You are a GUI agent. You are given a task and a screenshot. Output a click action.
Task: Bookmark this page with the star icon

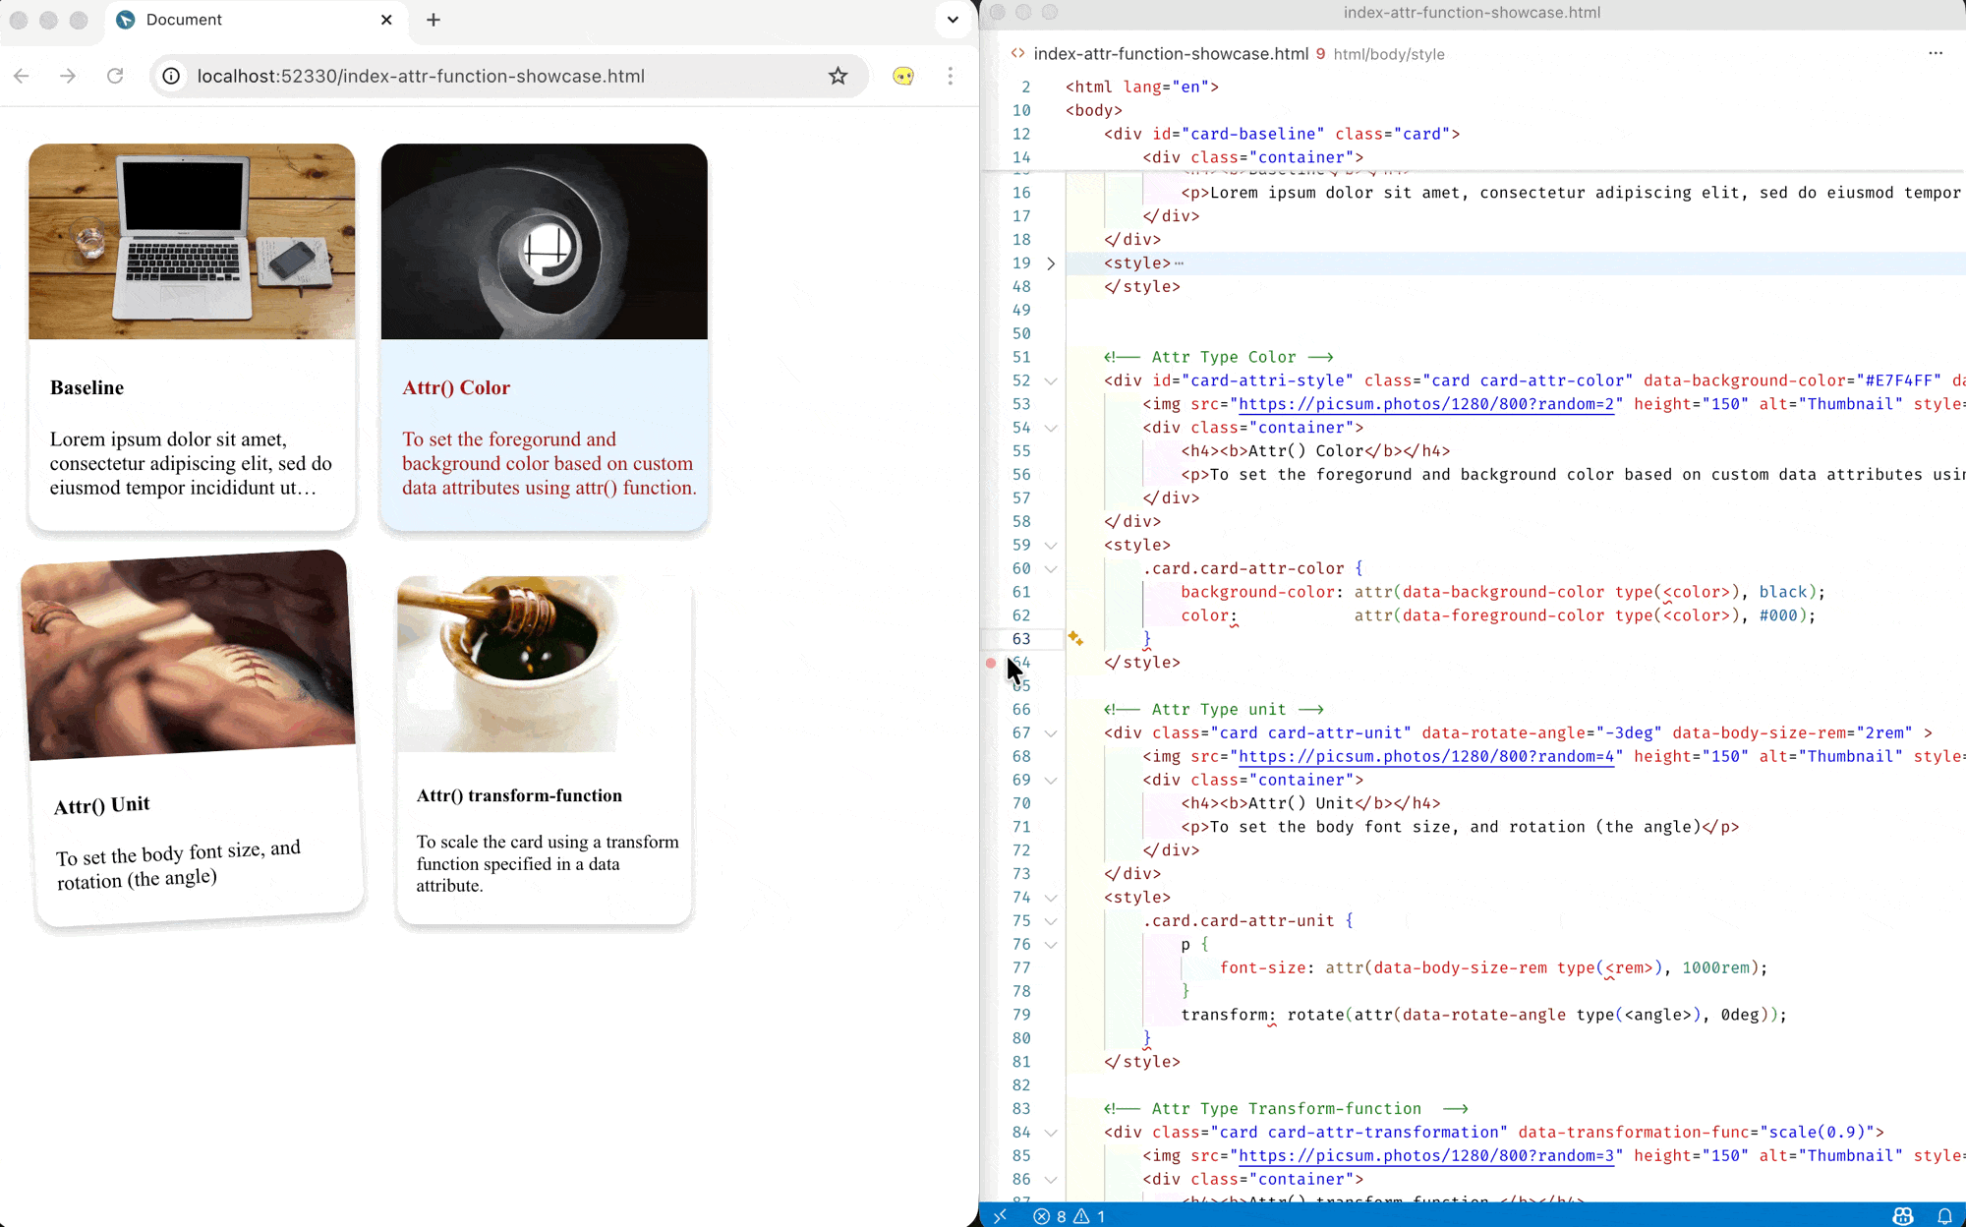coord(838,76)
